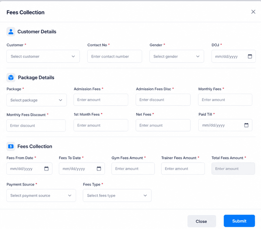Image resolution: width=261 pixels, height=229 pixels.
Task: Click the Fees Collection dialog title
Action: point(25,12)
